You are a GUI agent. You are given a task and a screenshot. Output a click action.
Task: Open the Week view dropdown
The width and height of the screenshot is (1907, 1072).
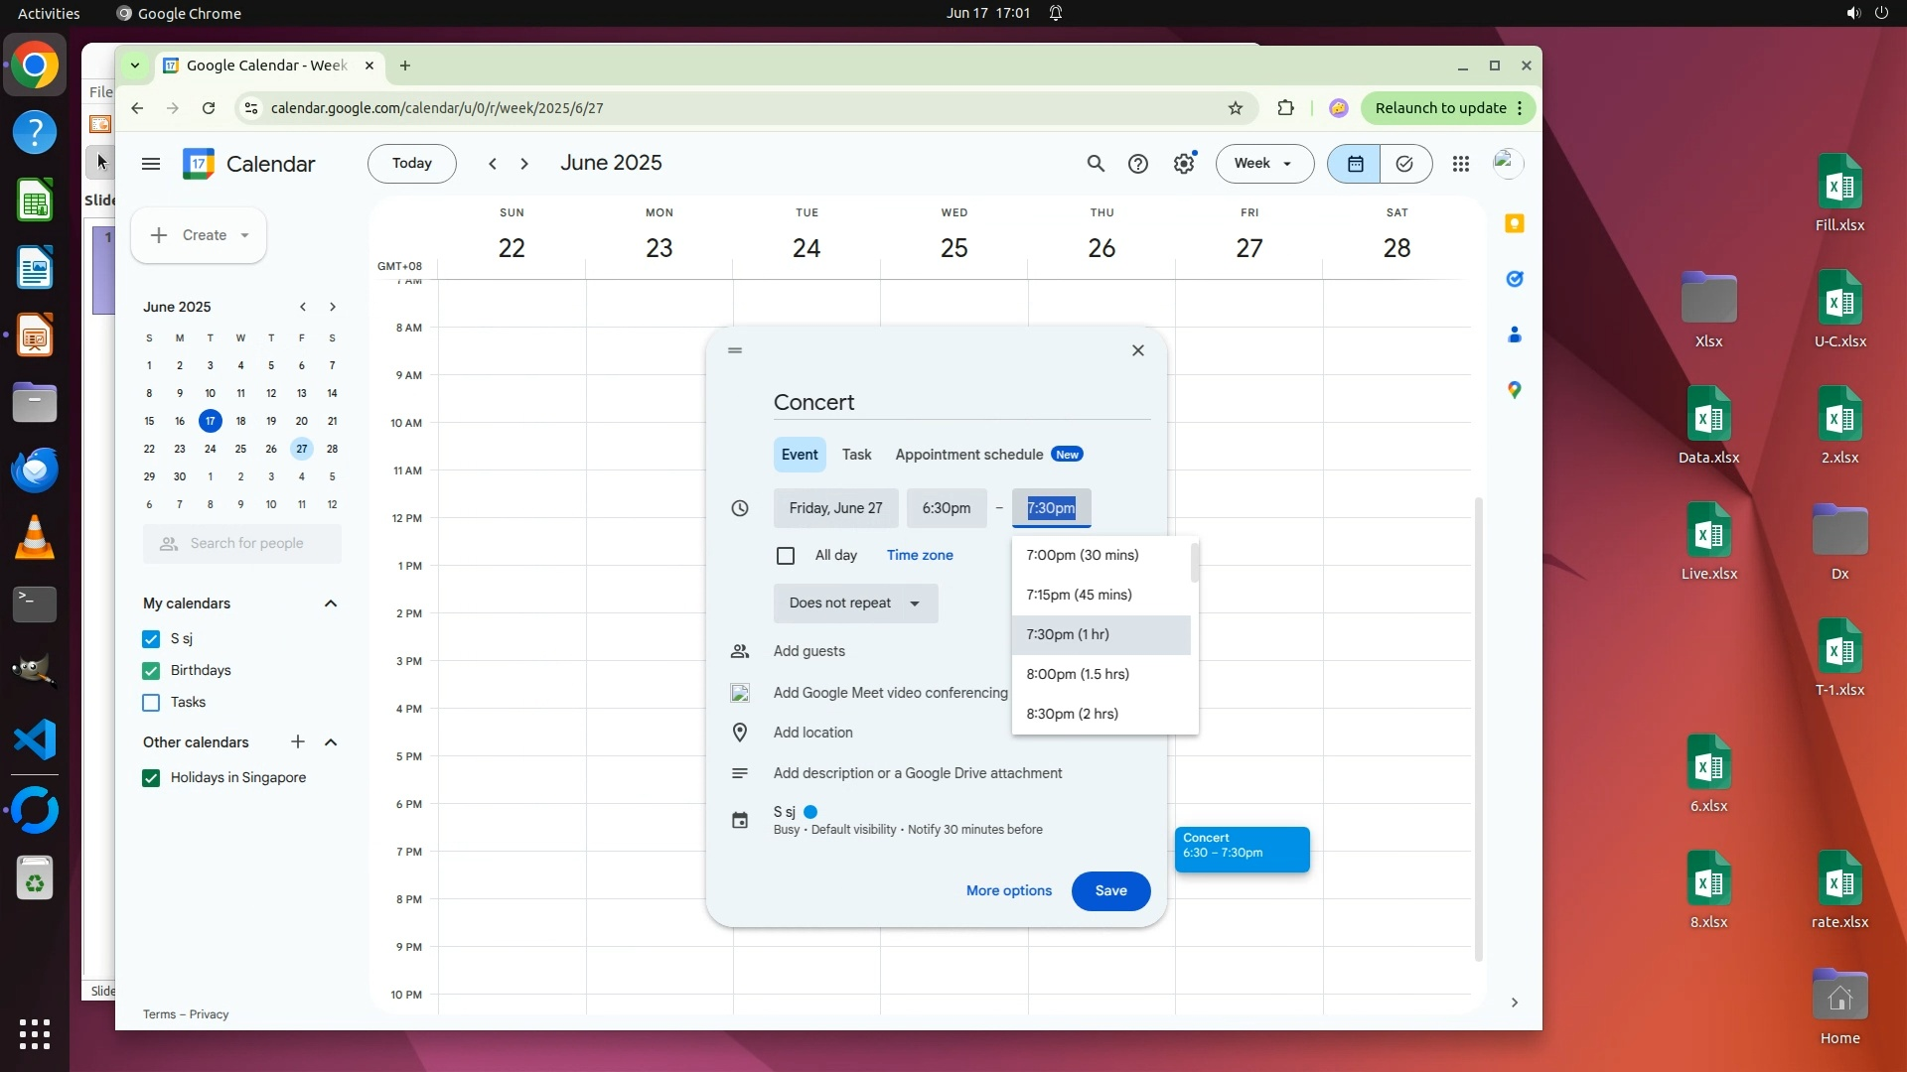(1263, 164)
